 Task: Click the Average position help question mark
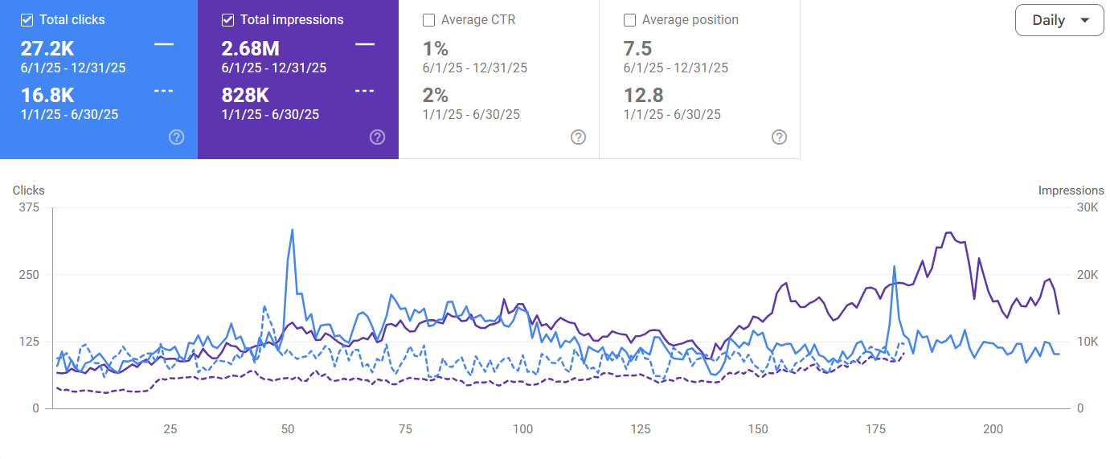tap(779, 137)
